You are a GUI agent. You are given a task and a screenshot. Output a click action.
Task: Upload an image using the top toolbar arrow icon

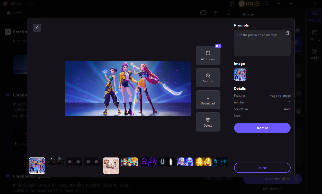[216, 12]
